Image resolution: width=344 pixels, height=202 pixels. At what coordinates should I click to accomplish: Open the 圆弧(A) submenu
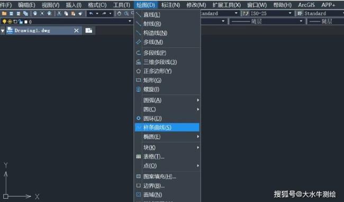tap(167, 100)
